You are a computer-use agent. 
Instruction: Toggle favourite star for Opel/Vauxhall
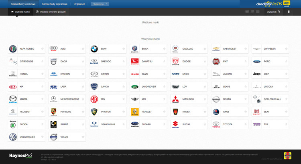[x=286, y=99]
